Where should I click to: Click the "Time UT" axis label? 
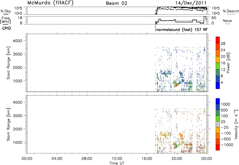click(x=117, y=163)
